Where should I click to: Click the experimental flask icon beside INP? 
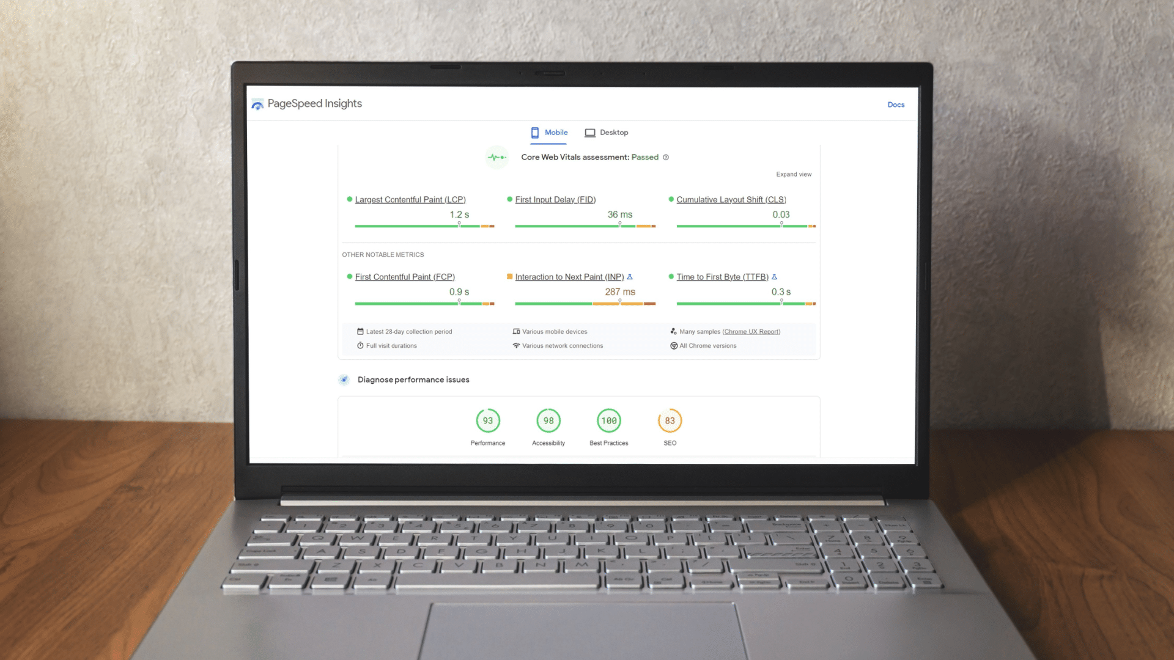630,277
